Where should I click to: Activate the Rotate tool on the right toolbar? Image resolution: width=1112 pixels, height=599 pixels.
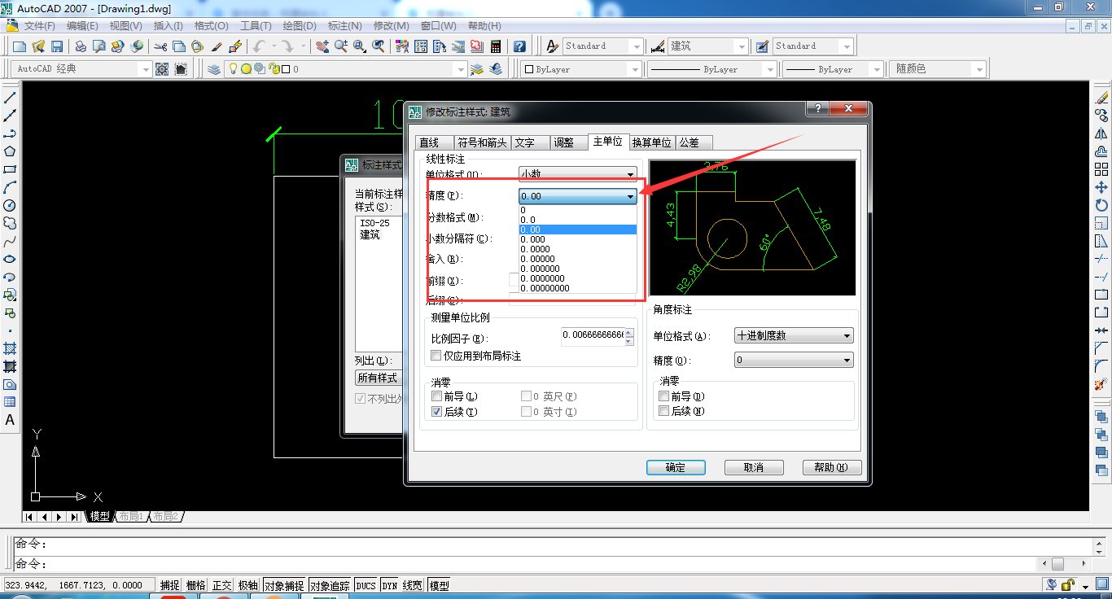point(1102,205)
